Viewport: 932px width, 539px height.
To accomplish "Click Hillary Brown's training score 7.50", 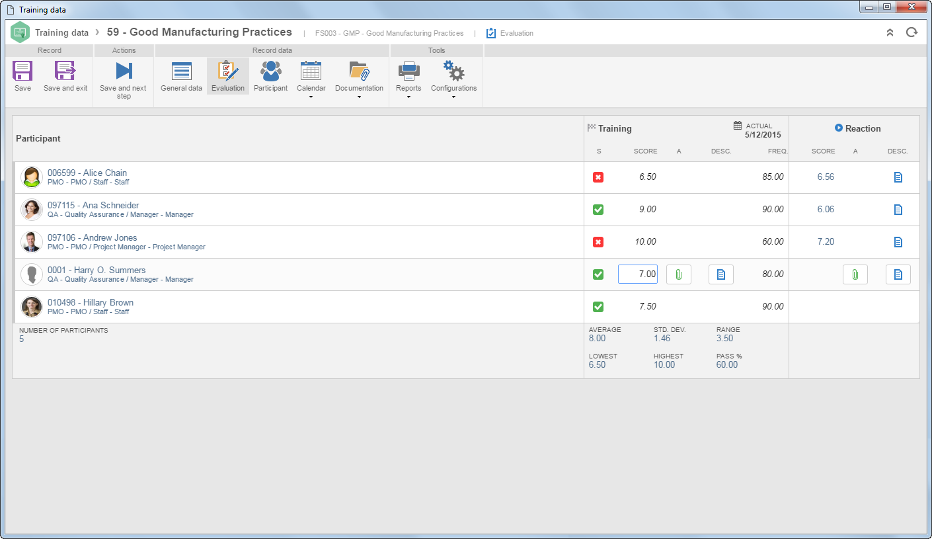I will (648, 306).
